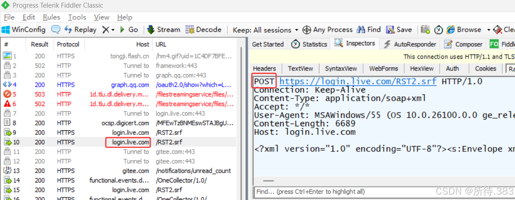The height and width of the screenshot is (200, 515).
Task: Click session 12 lock icon tunnel to gitee.com
Action: [7, 161]
